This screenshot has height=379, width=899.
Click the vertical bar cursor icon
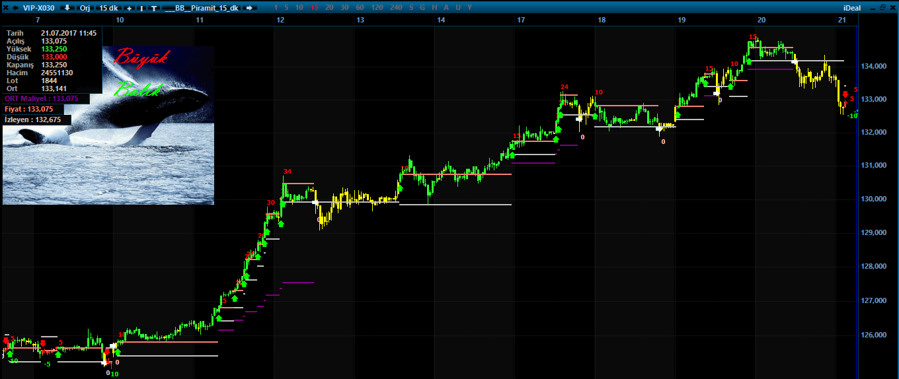point(141,7)
